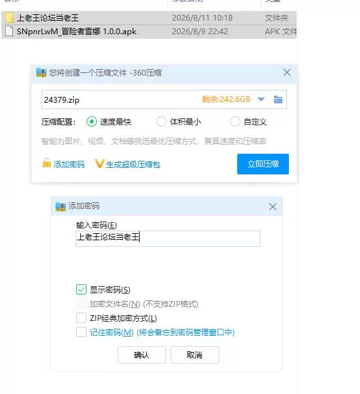Click the lock icon next to 添加密码

tap(47, 163)
